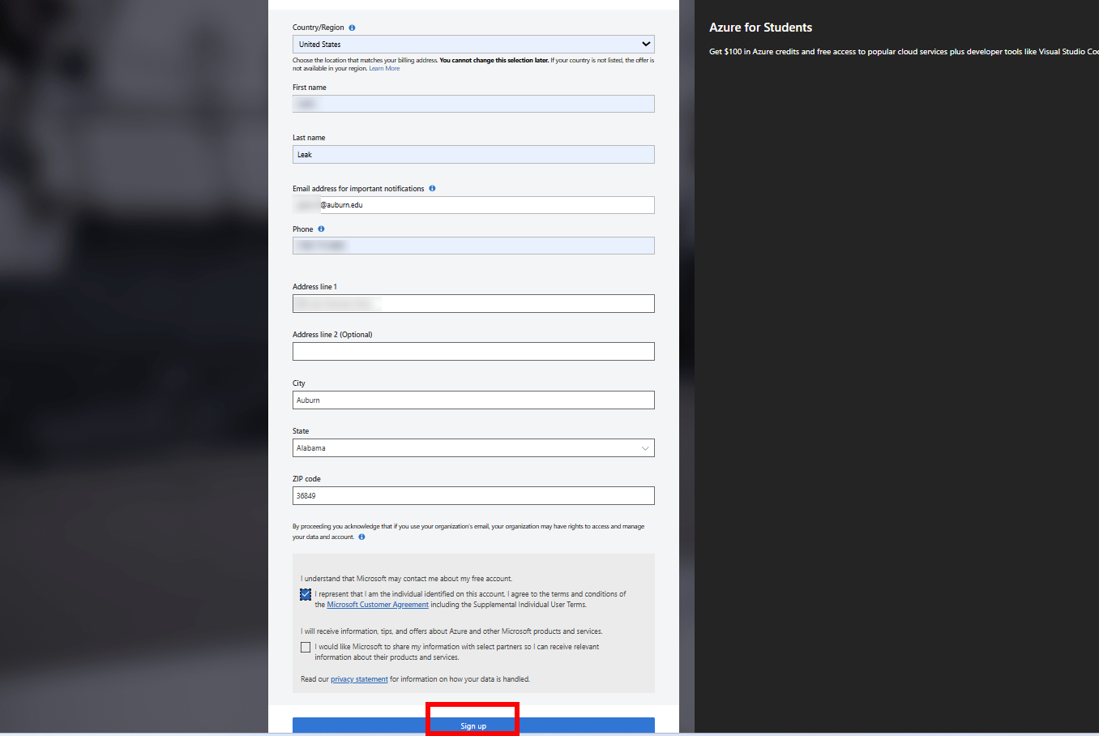Click inside the First name field
The image size is (1099, 736).
(x=473, y=104)
